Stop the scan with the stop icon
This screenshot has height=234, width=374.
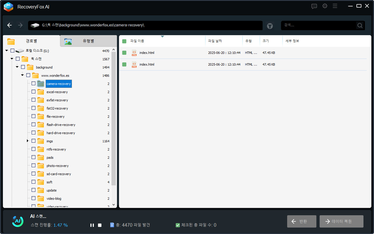coord(99,225)
